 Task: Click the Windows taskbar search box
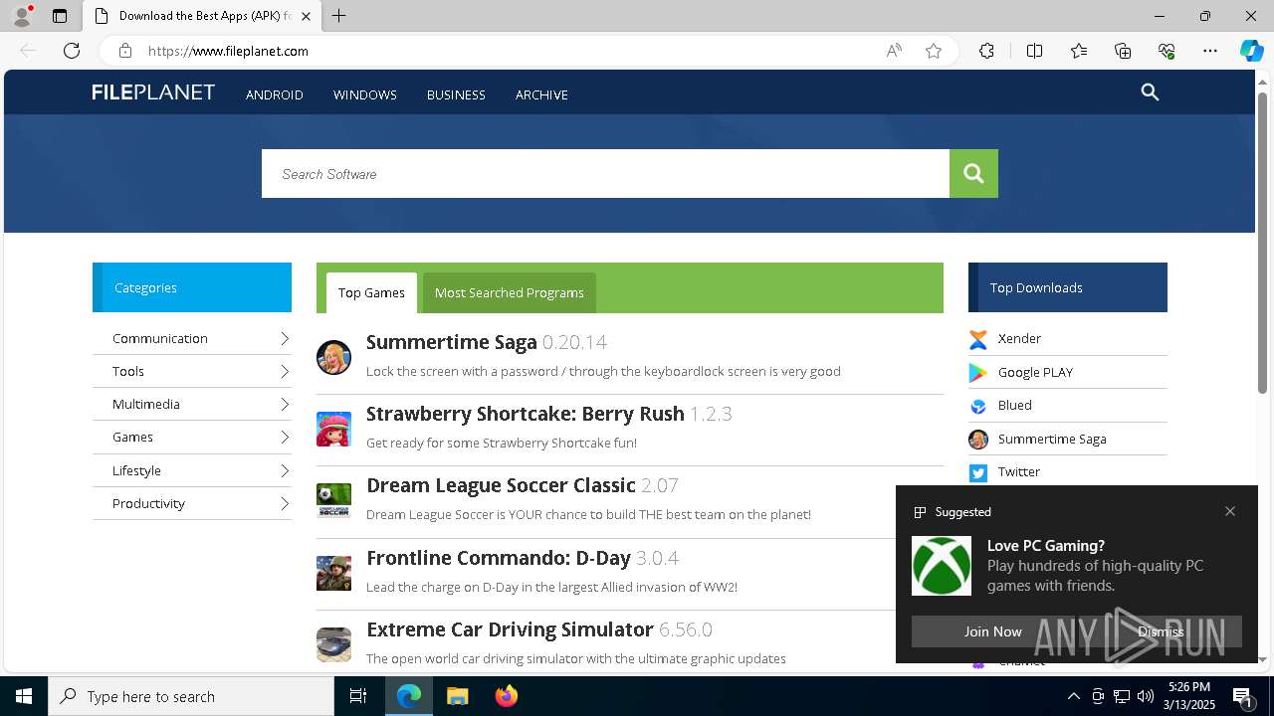(x=191, y=696)
